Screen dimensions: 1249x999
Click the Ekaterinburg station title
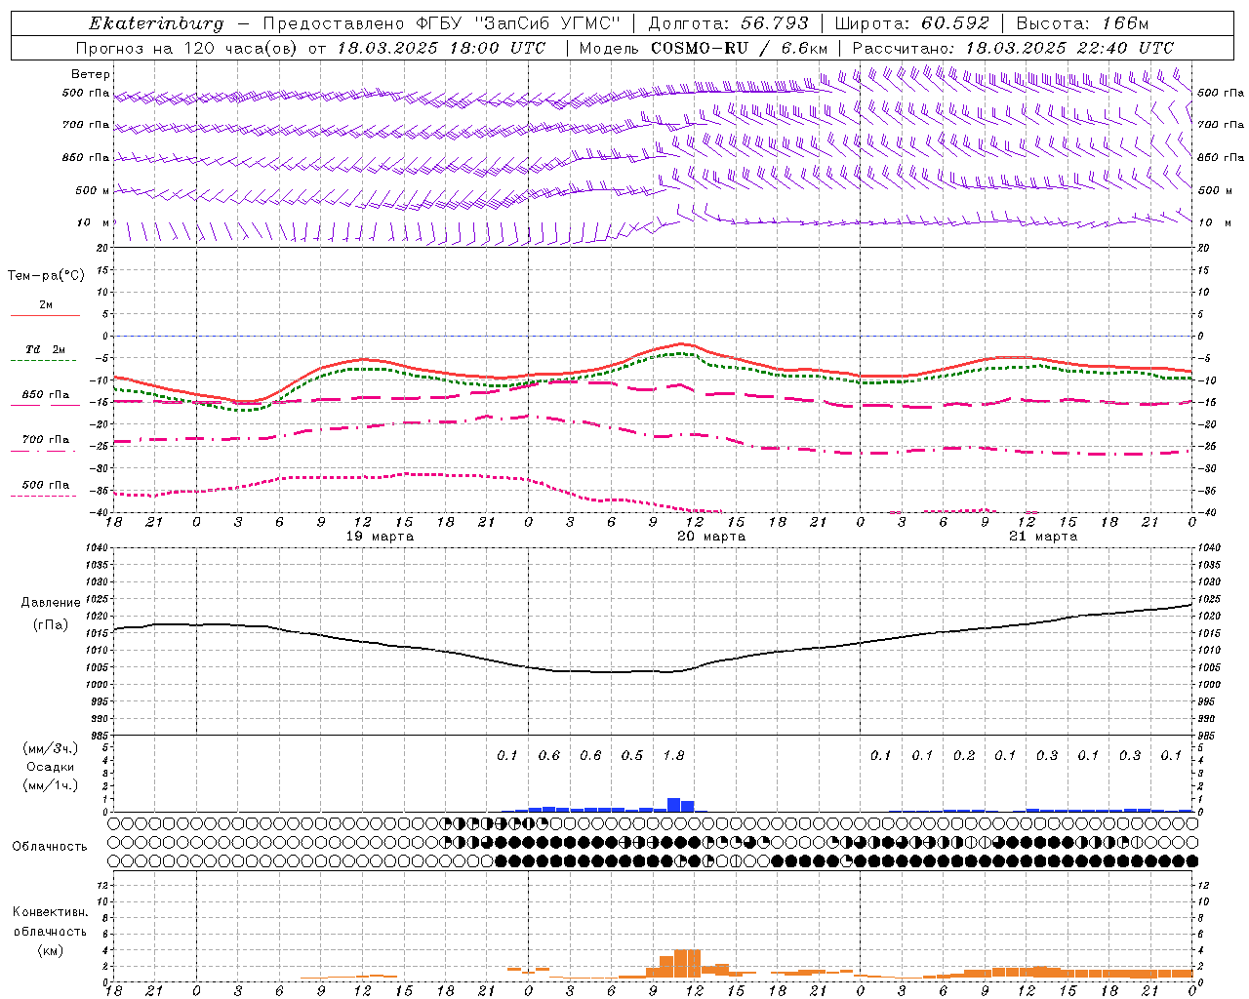click(x=156, y=23)
